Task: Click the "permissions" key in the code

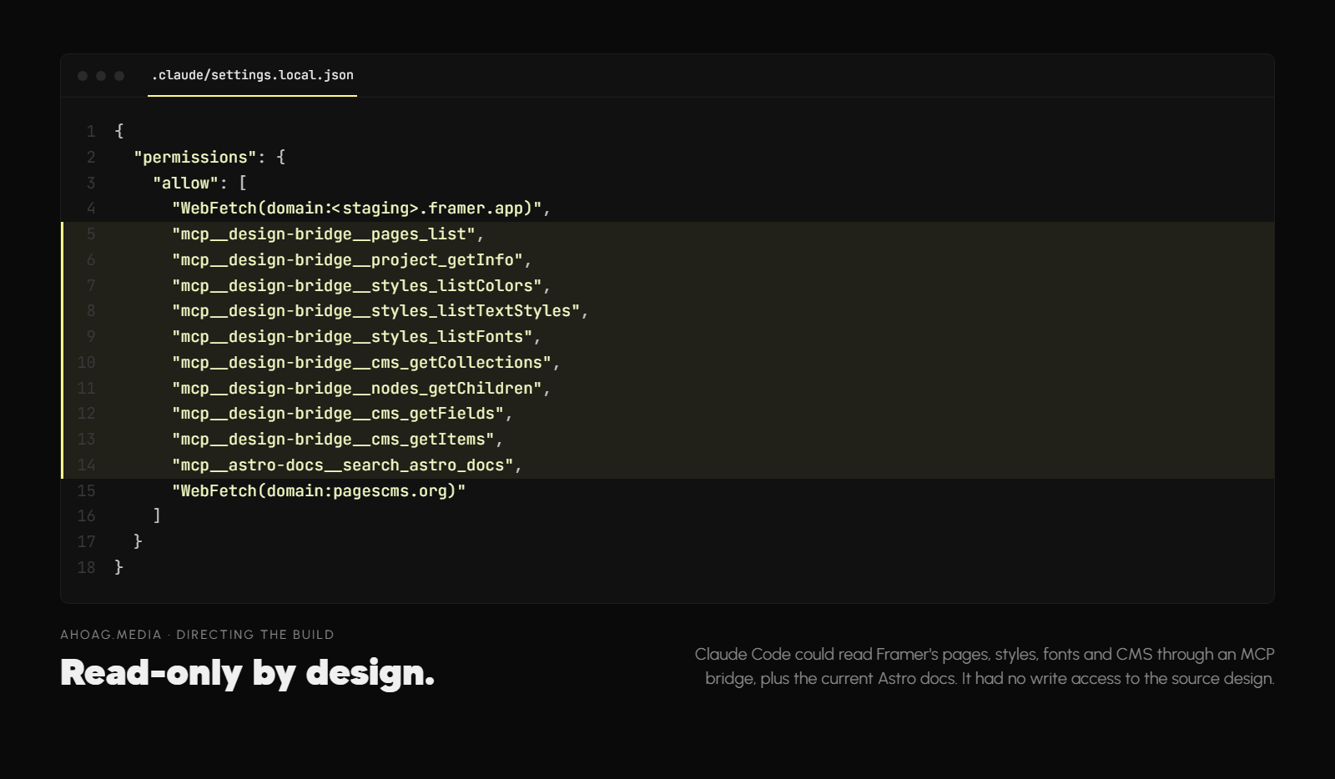Action: click(x=195, y=157)
